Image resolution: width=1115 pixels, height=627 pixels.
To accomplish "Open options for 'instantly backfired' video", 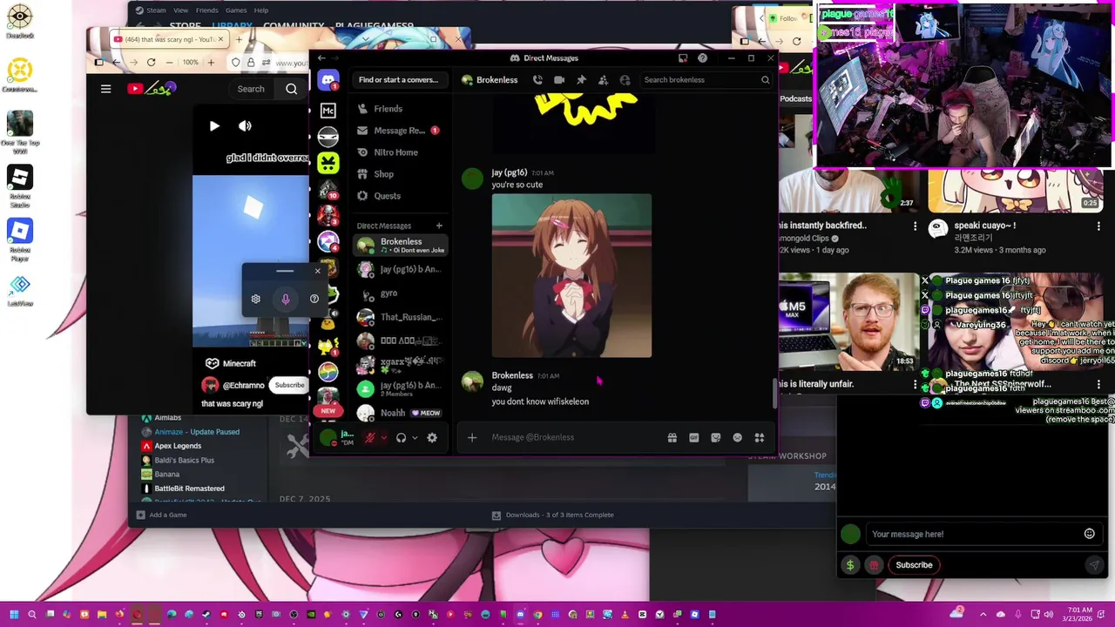I will tap(915, 226).
